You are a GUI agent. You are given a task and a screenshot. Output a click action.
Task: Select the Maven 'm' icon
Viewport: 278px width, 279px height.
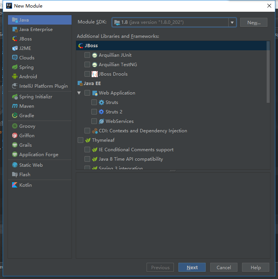pyautogui.click(x=15, y=106)
